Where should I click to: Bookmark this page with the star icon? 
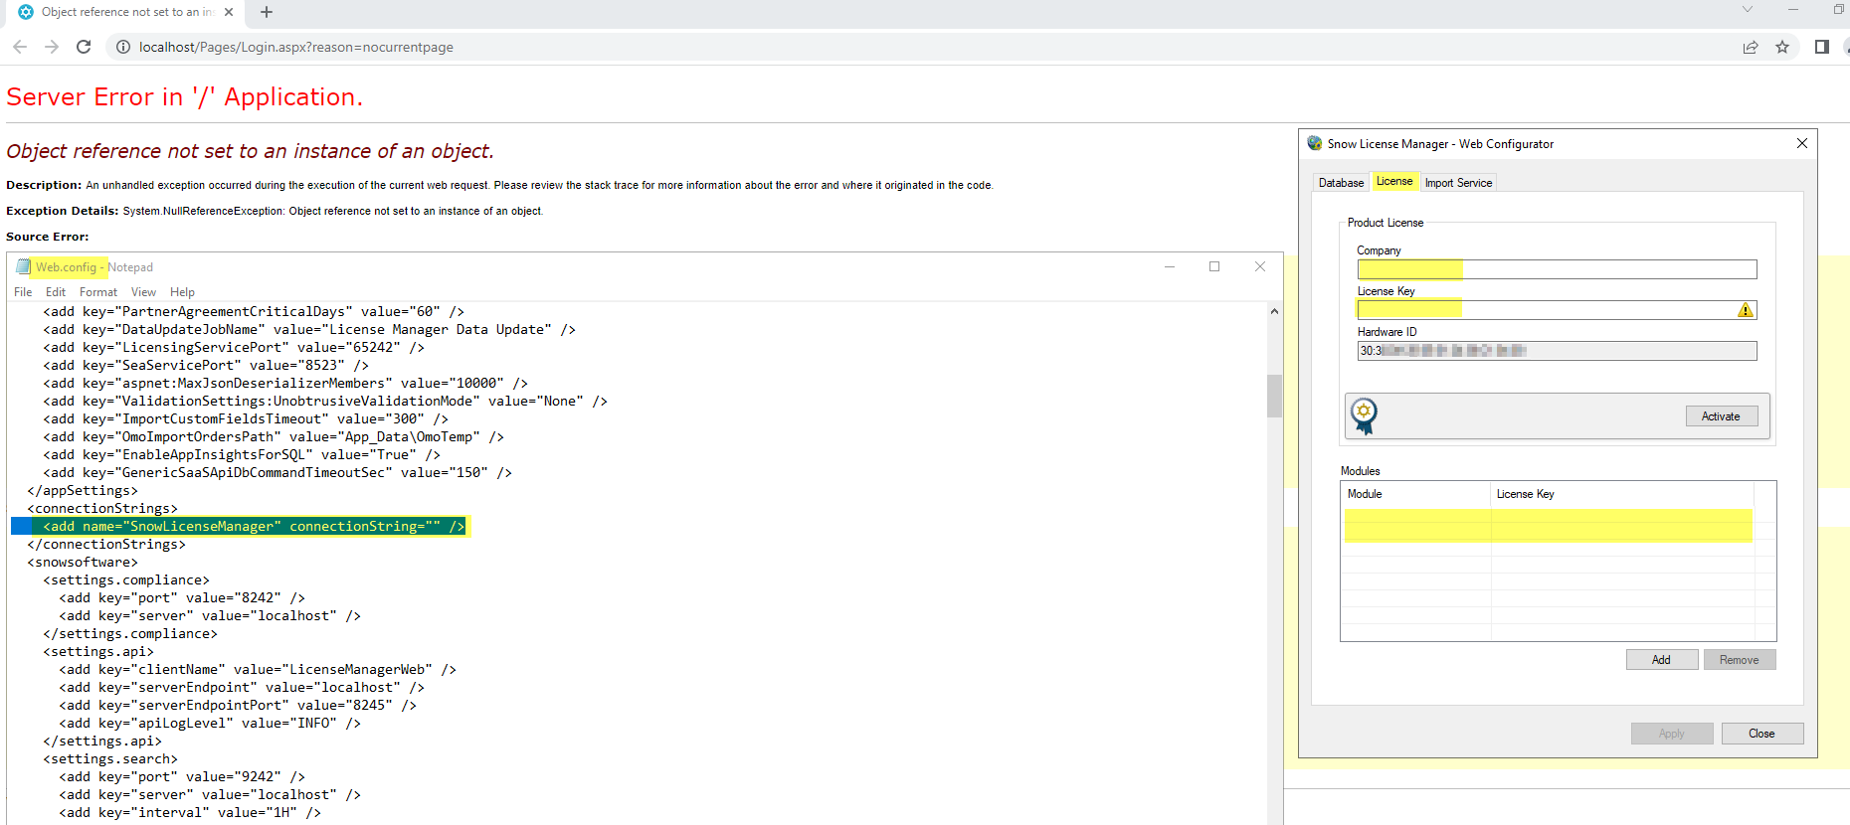[1782, 47]
